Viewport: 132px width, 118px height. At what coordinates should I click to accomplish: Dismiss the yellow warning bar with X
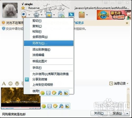[x=127, y=23]
